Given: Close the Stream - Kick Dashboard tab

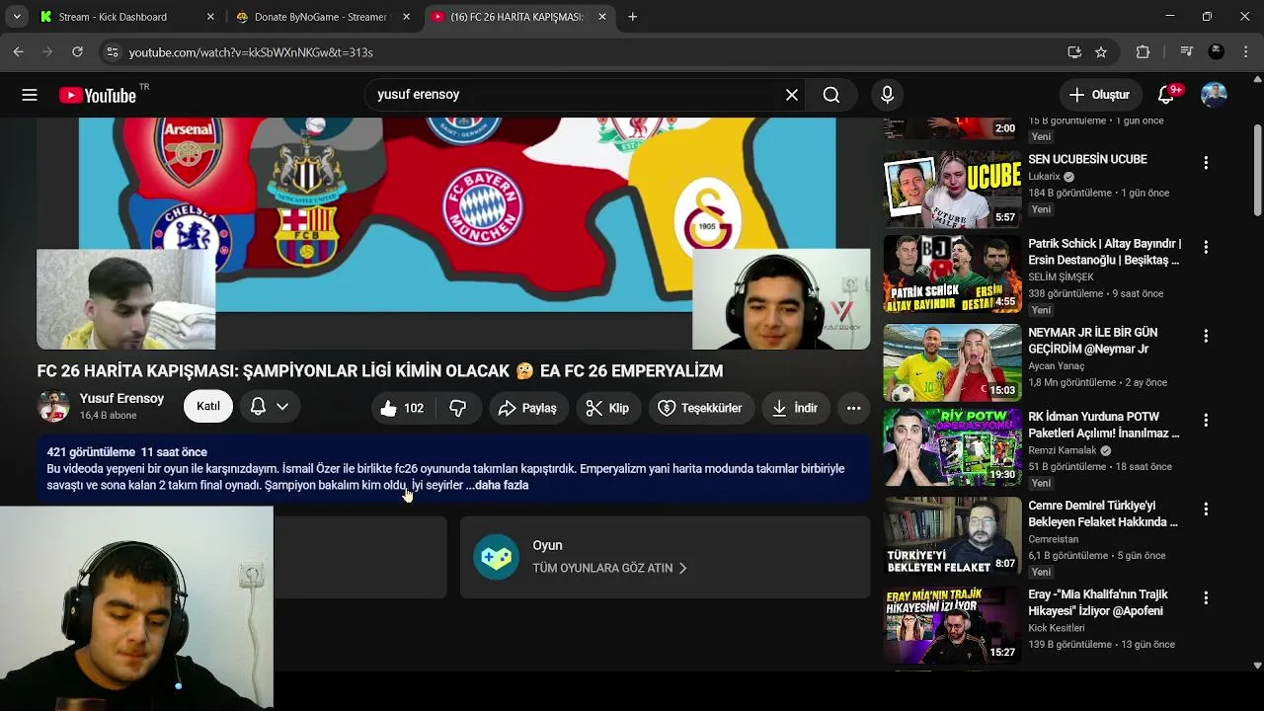Looking at the screenshot, I should [x=210, y=17].
